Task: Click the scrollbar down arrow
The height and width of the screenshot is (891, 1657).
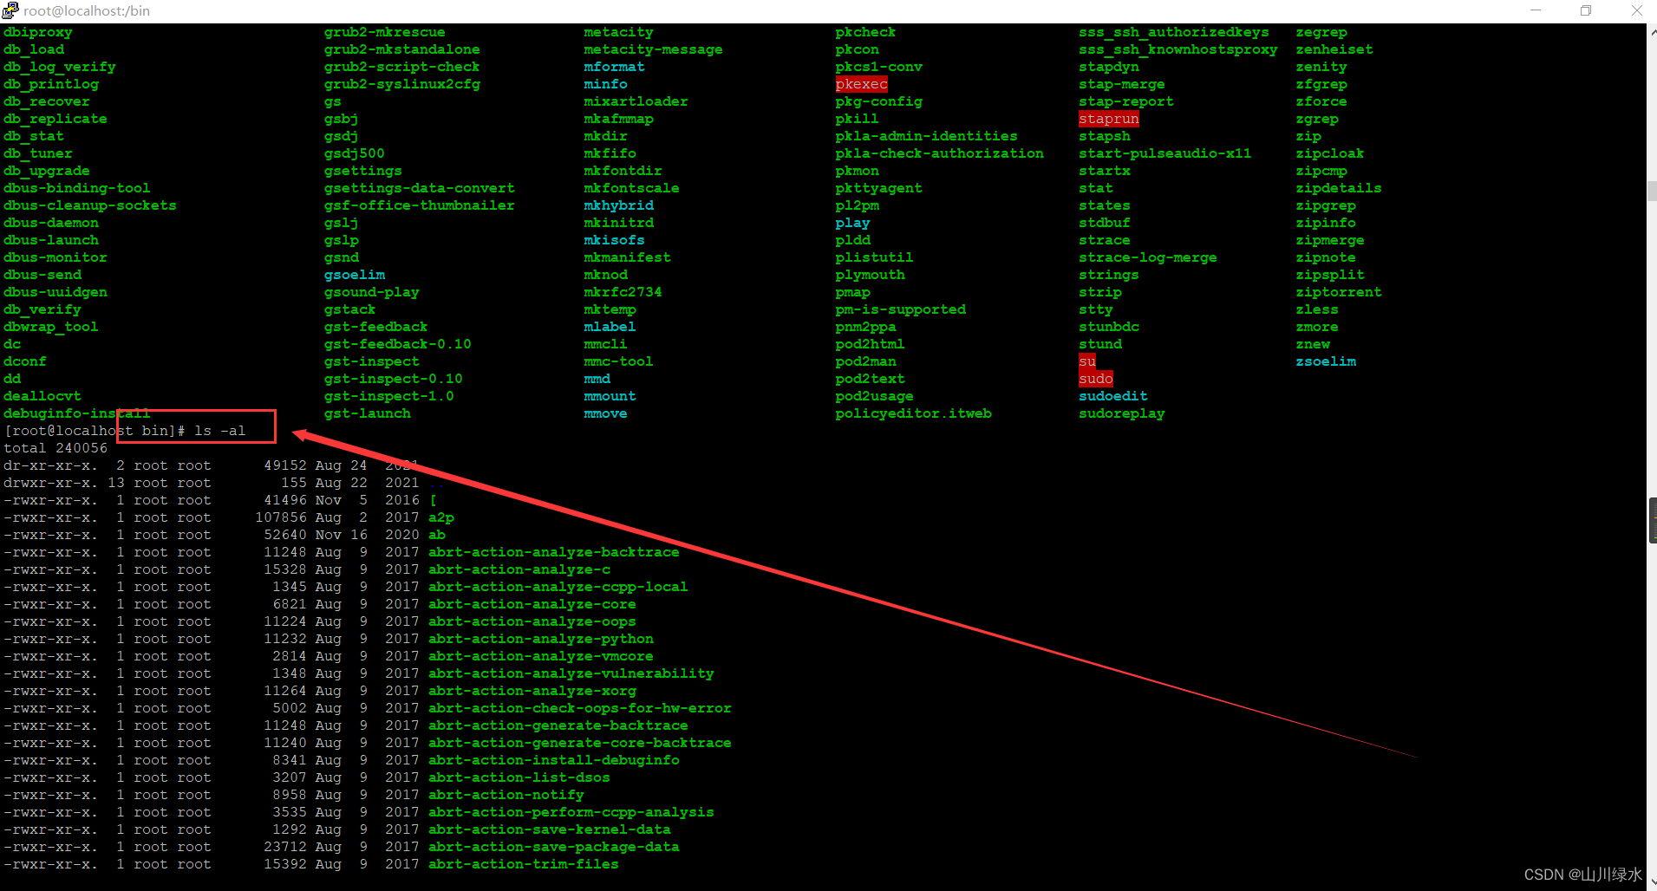Action: coord(1652,883)
